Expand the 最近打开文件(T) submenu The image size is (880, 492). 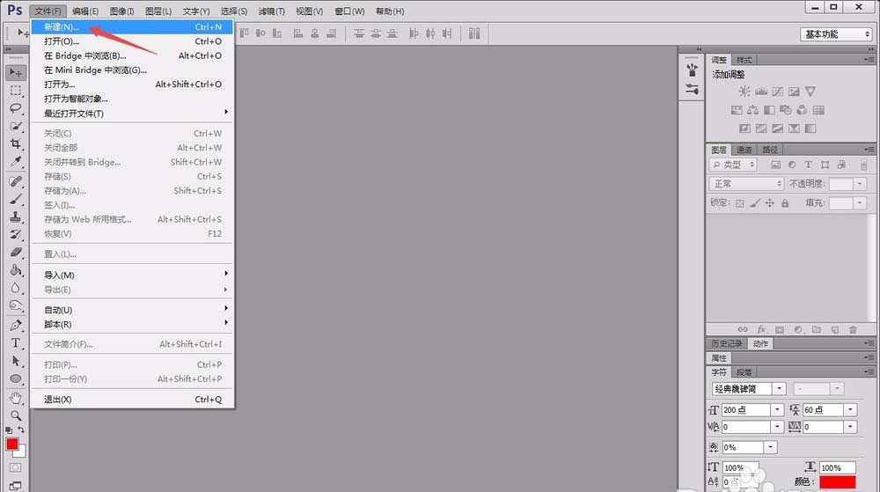coord(133,114)
